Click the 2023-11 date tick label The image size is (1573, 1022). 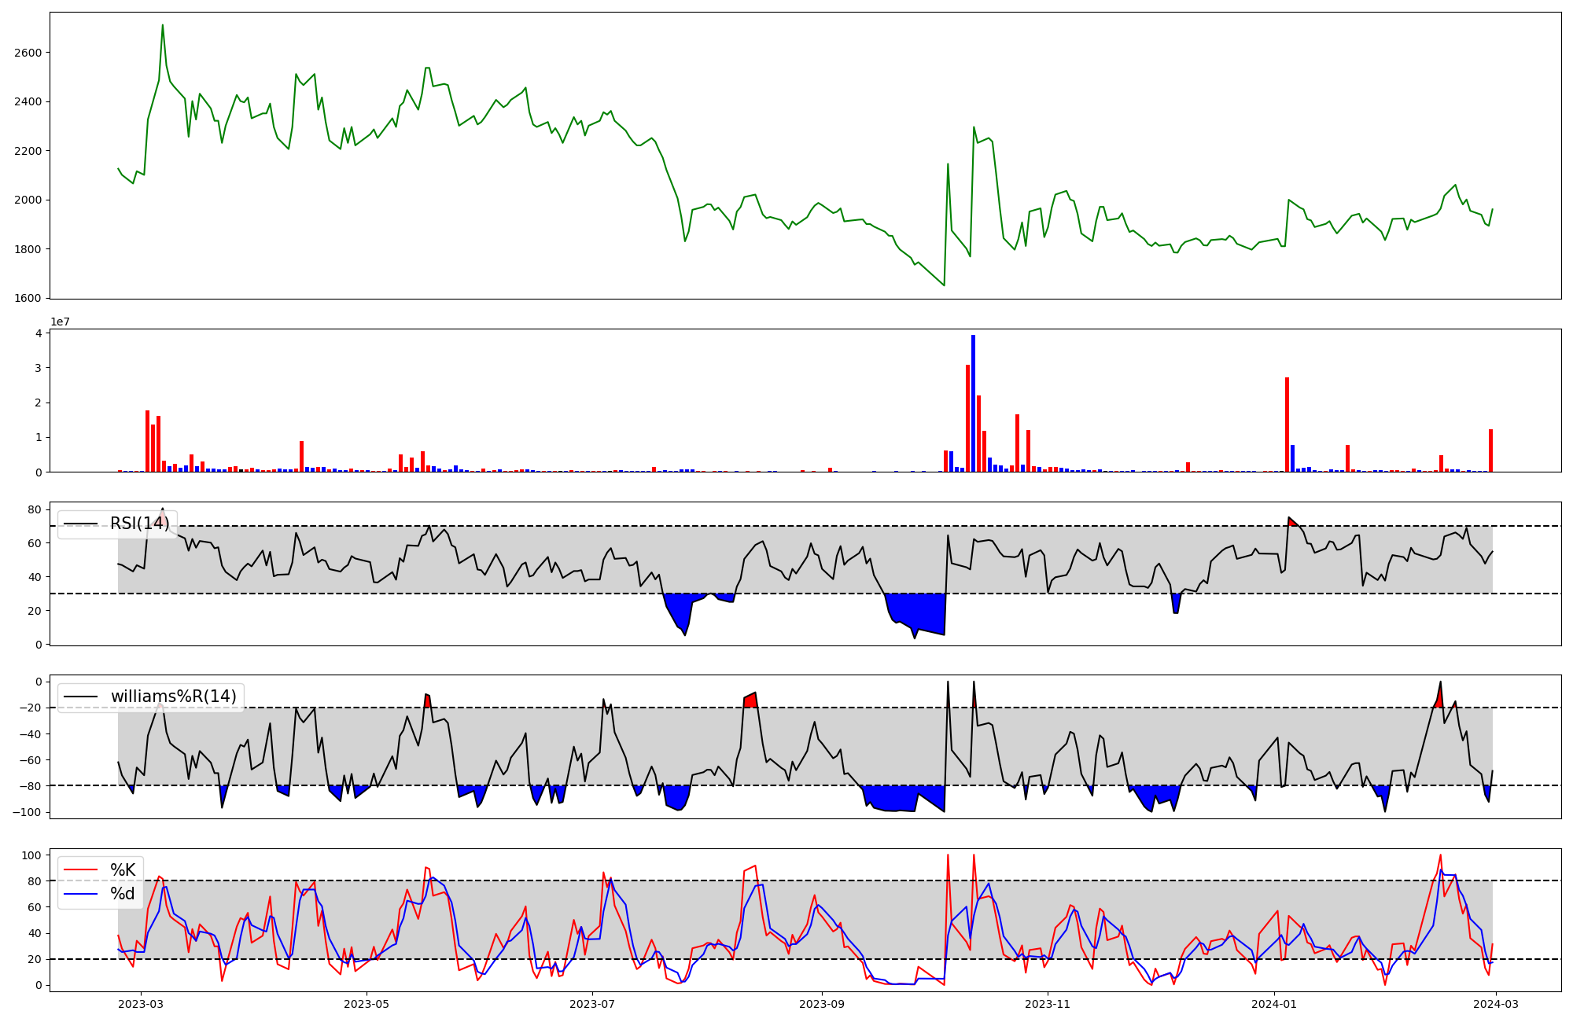[x=1048, y=1004]
